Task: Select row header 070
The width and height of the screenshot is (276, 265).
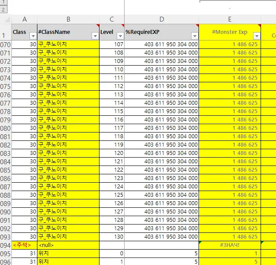Action: coord(6,44)
